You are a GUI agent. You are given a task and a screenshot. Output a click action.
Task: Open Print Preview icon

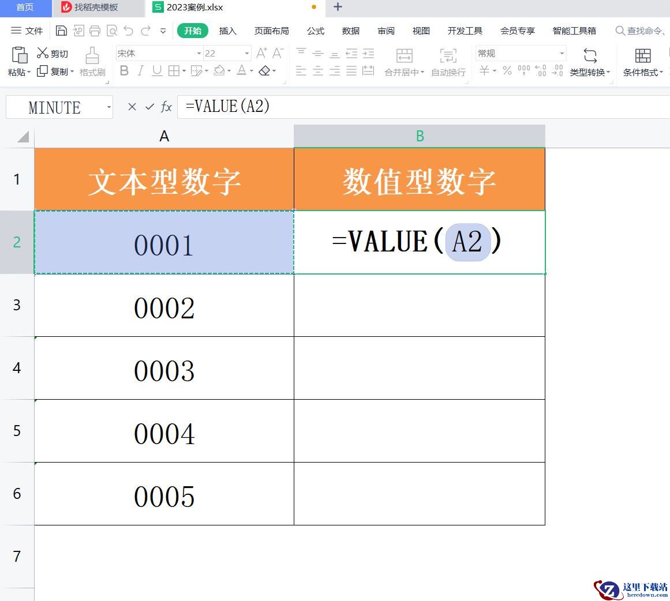(x=112, y=31)
